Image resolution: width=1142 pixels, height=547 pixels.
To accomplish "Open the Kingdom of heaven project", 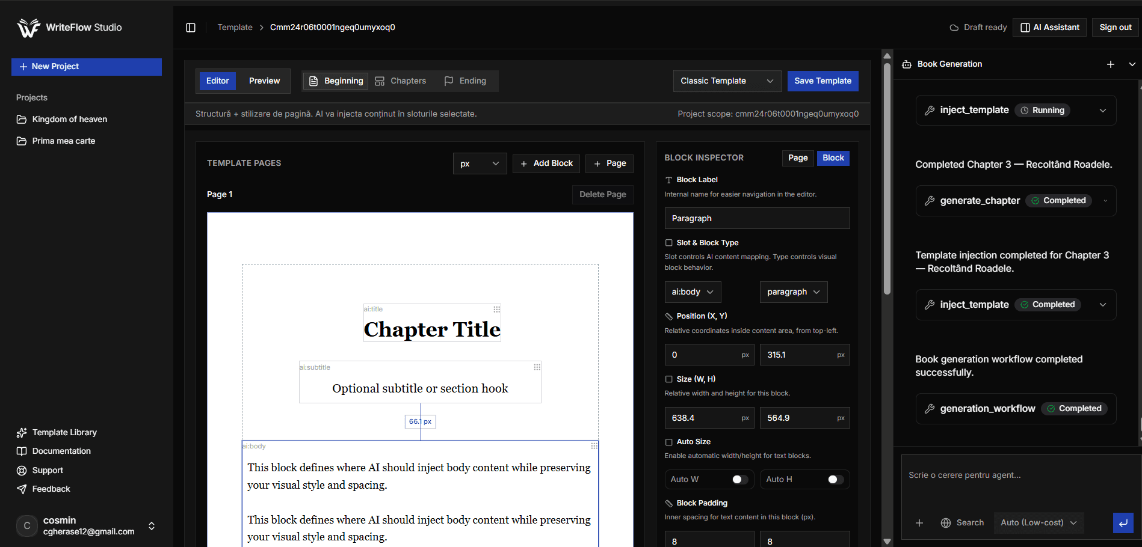I will click(69, 119).
